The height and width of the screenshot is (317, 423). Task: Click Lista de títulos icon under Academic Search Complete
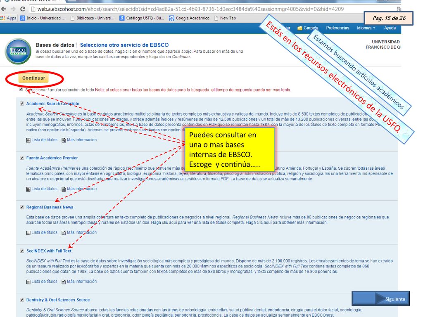point(28,140)
